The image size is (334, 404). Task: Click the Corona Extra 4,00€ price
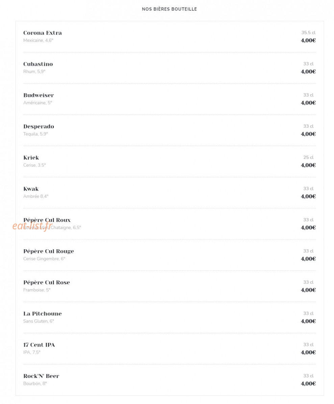click(308, 41)
